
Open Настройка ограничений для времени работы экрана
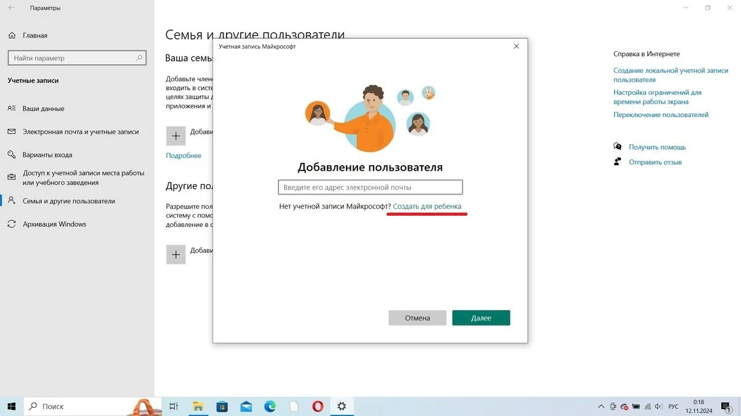(657, 97)
